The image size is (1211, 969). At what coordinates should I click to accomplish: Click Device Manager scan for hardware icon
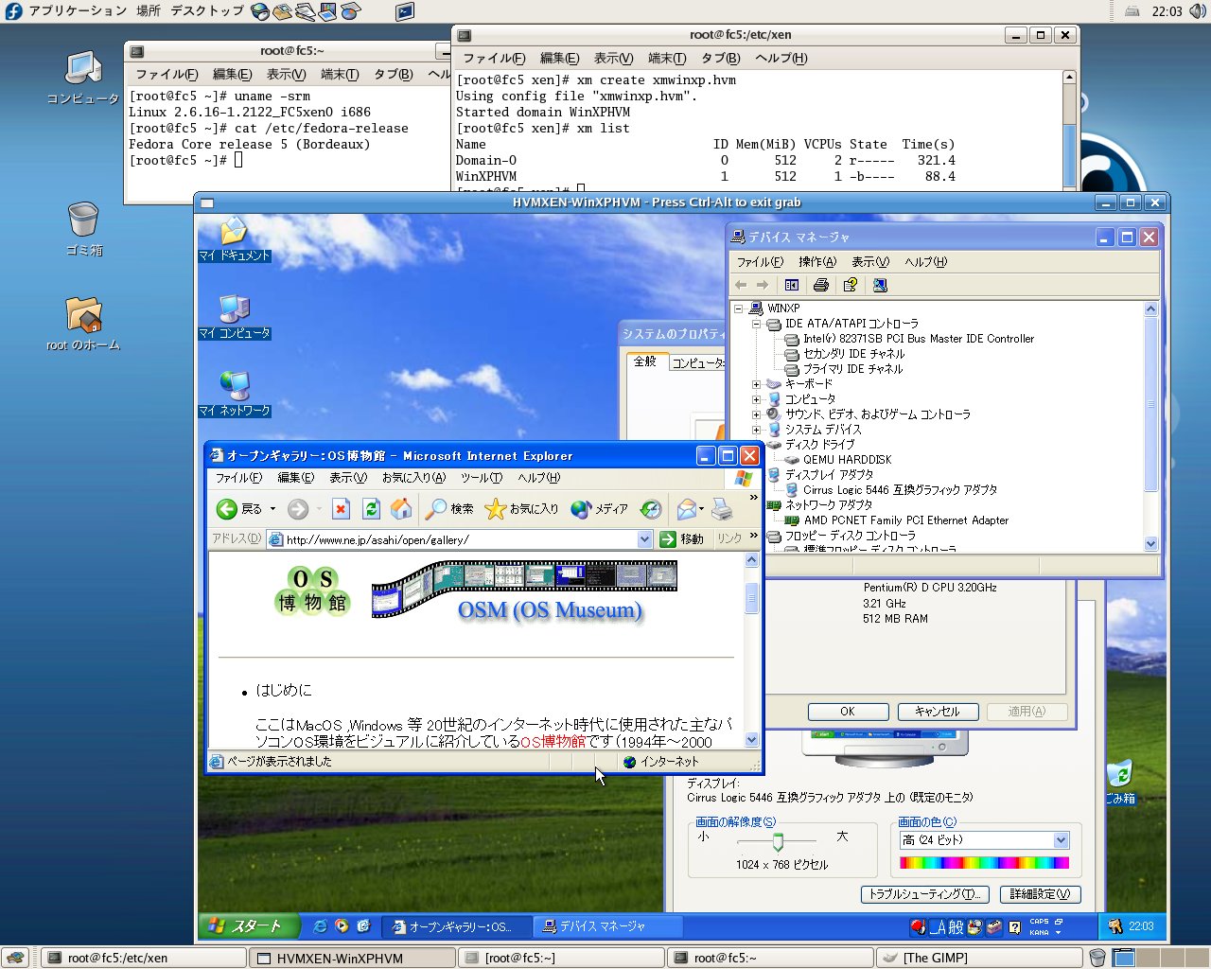(880, 285)
